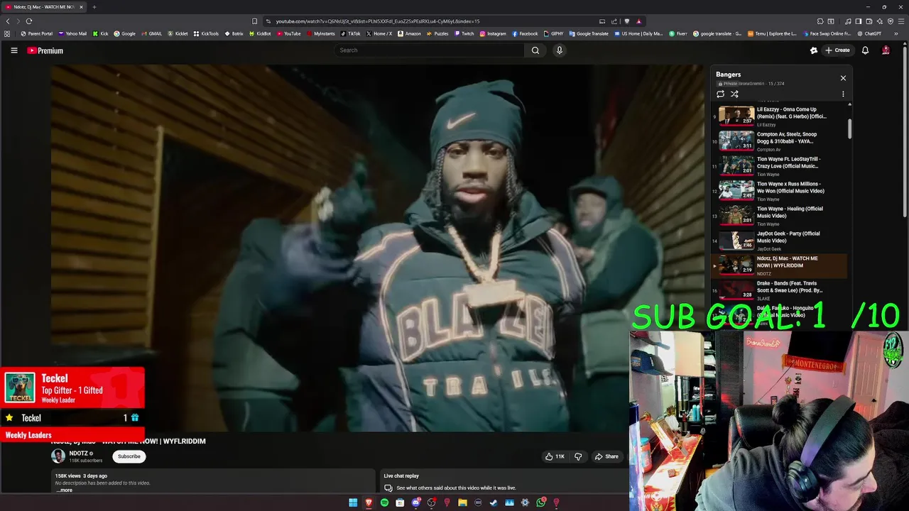Click the playlist panel scrollbar
Screen dimensions: 909x511
[x=849, y=128]
